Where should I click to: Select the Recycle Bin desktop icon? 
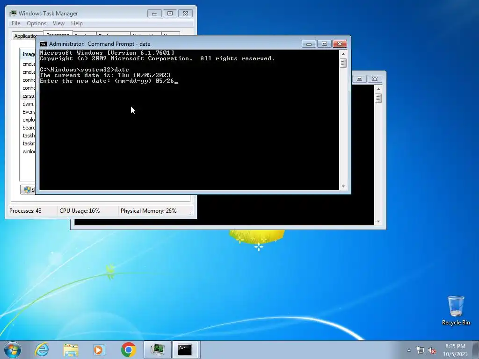coord(456,310)
